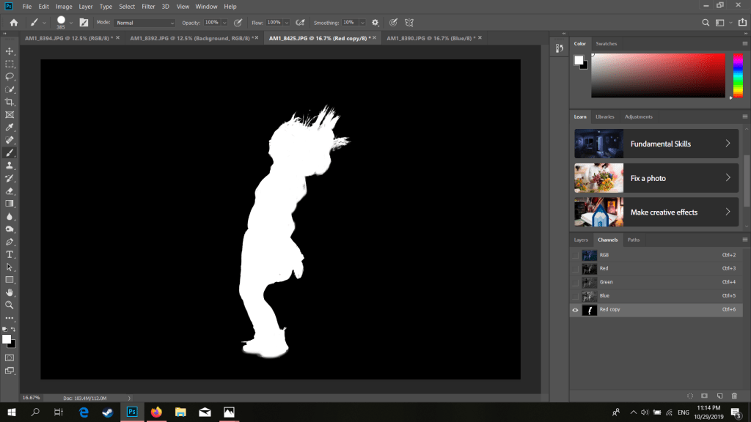Toggle visibility of the Blue channel
Viewport: 751px width, 422px height.
coord(575,296)
